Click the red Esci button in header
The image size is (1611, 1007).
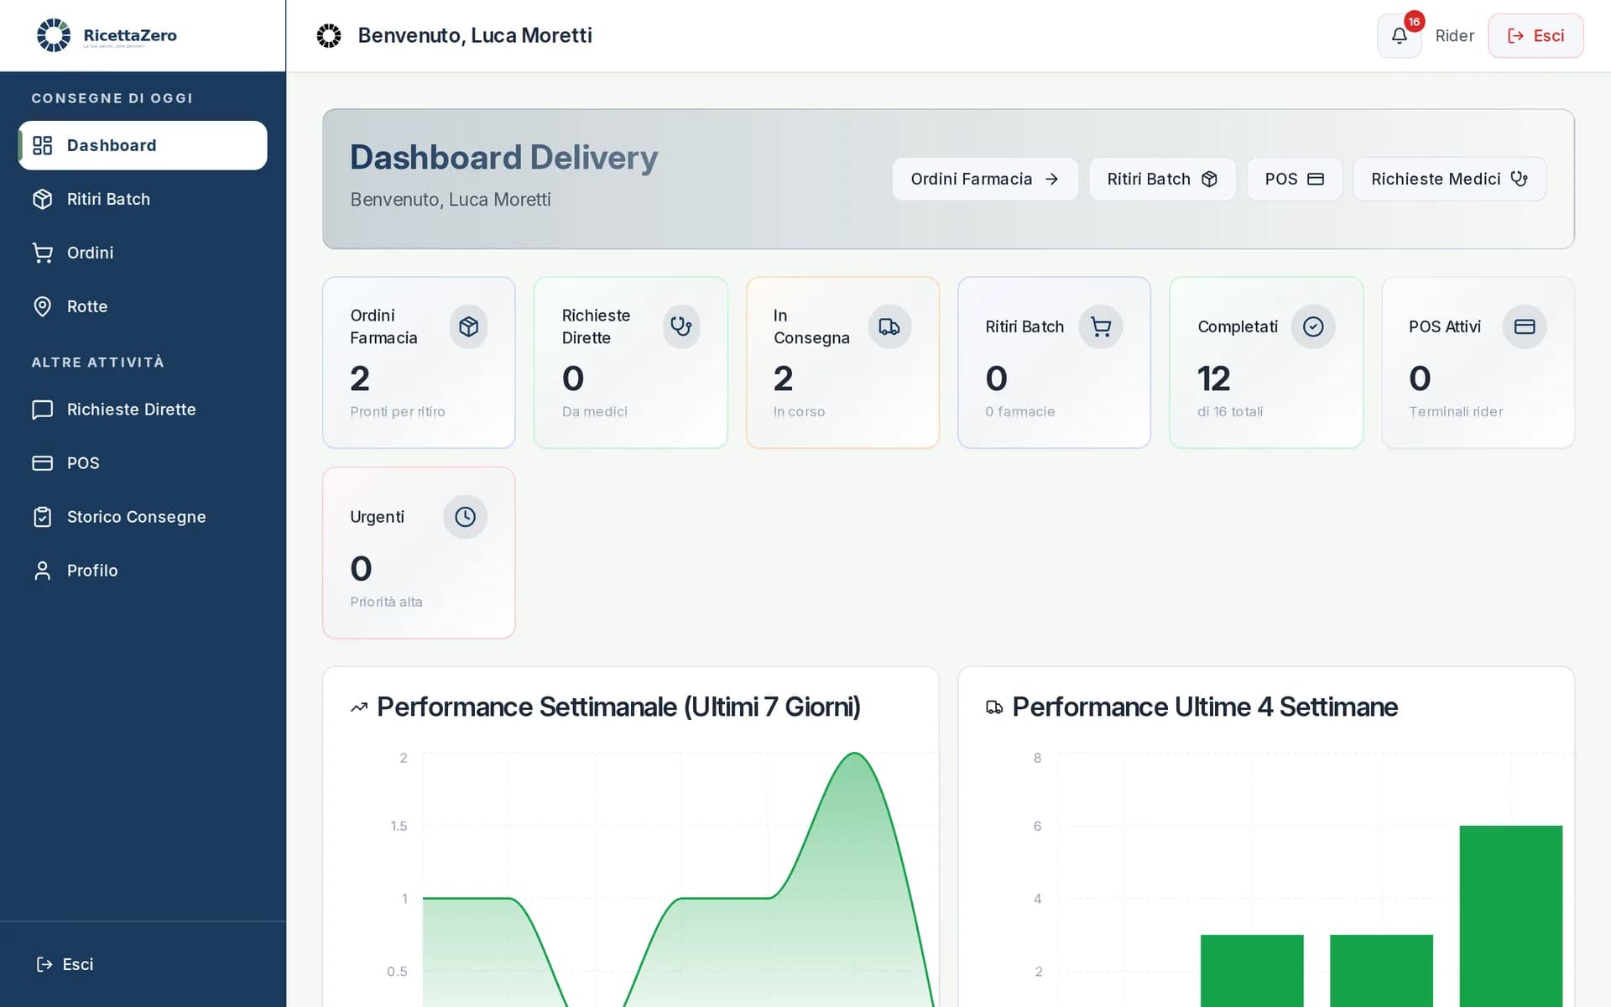pos(1535,36)
